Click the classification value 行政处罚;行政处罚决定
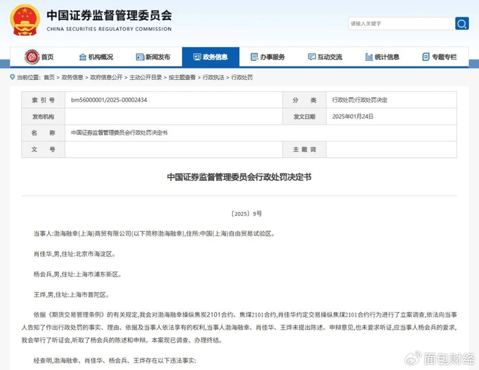Viewport: 479px width, 370px height. click(x=360, y=100)
